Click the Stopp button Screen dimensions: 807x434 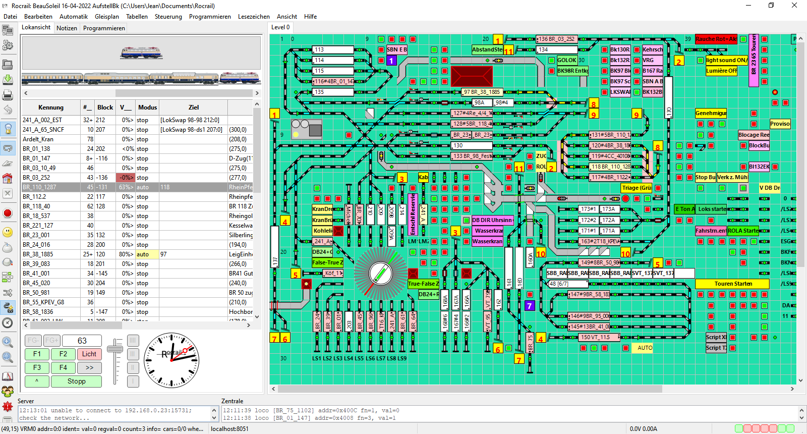click(77, 382)
